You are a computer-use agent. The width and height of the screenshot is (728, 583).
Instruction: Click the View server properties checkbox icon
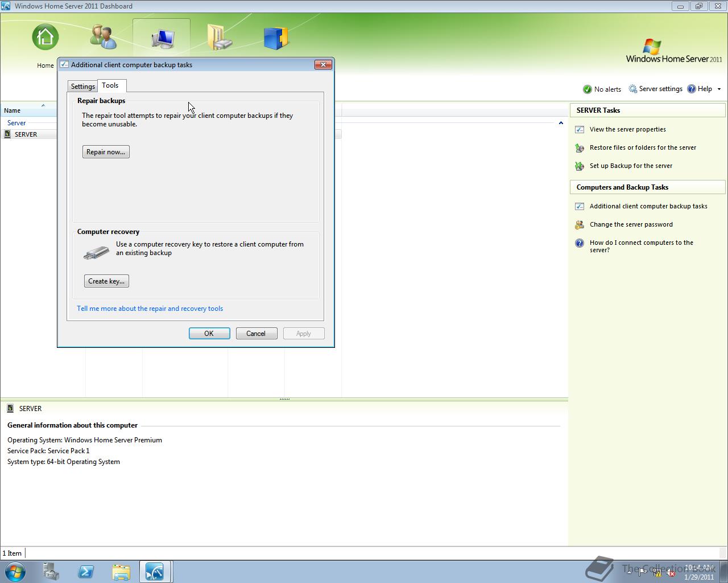(580, 129)
